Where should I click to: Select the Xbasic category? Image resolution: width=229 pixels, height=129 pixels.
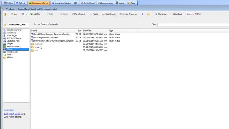click(16, 49)
